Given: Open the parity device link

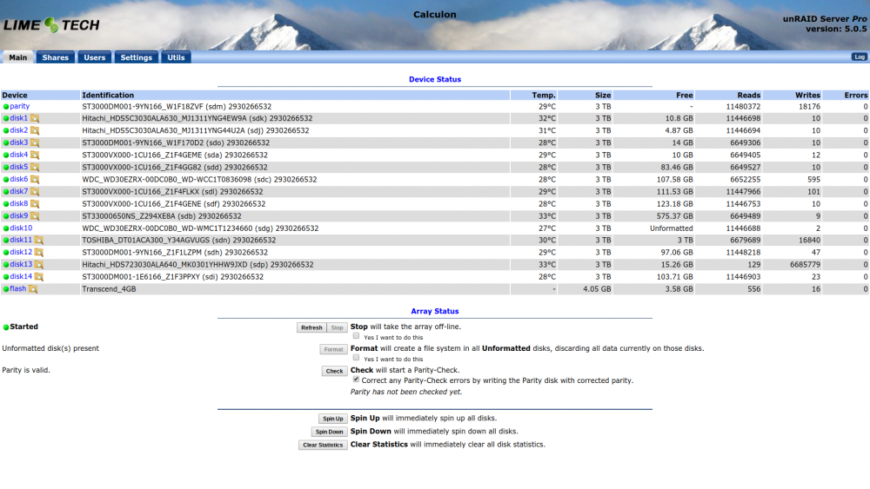Looking at the screenshot, I should (19, 106).
